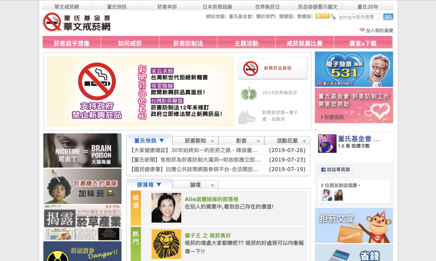The image size is (436, 261).
Task: Open the 【大家健康雜誌】30年始終如一 news item
Action: [x=194, y=150]
